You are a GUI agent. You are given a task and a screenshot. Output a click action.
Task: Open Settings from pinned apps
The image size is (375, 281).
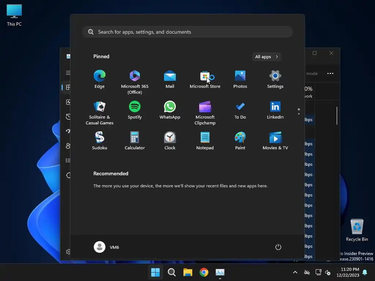coord(275,79)
